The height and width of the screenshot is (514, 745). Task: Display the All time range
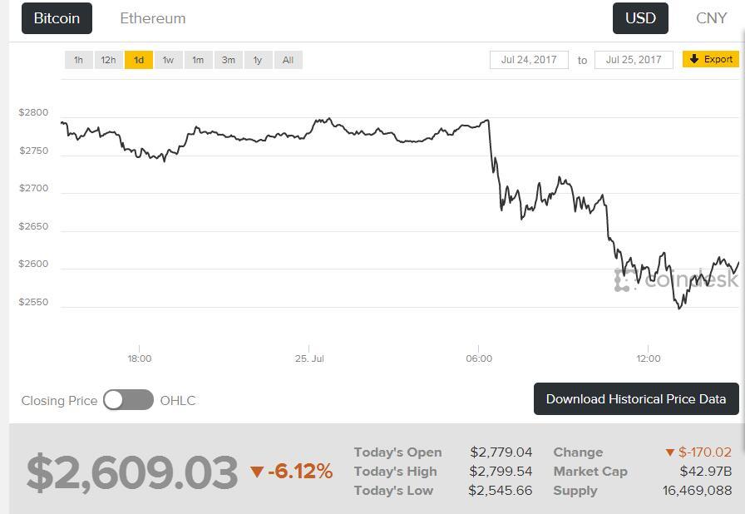point(288,60)
